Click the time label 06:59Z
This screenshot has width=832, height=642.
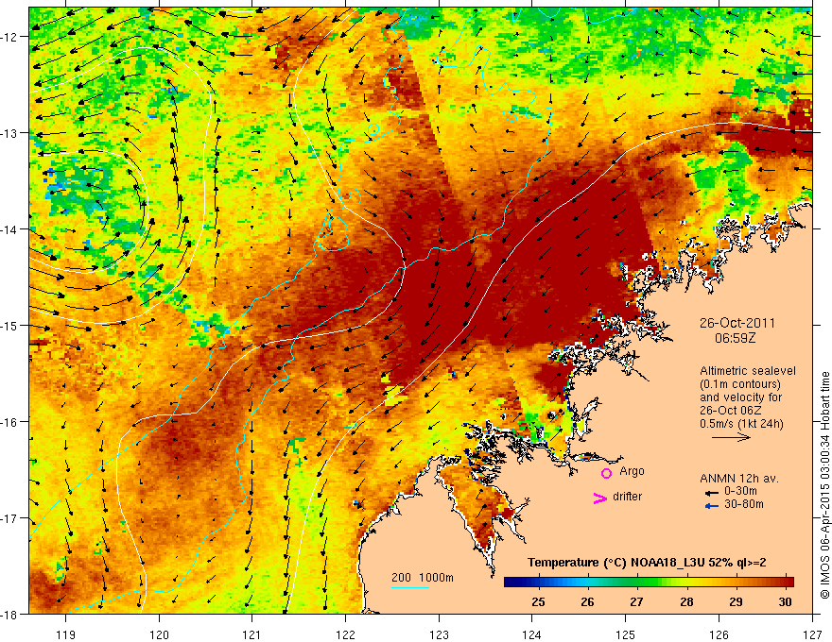click(x=735, y=338)
